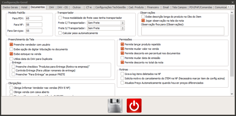Enable Controla Entrega romaneio option
The image size is (236, 116).
(14, 70)
